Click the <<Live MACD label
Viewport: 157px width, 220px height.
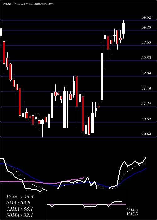(x=132, y=212)
